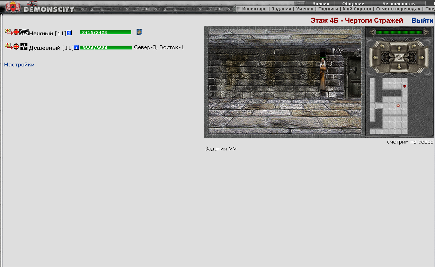Open info icon next to Душевный

click(x=77, y=47)
